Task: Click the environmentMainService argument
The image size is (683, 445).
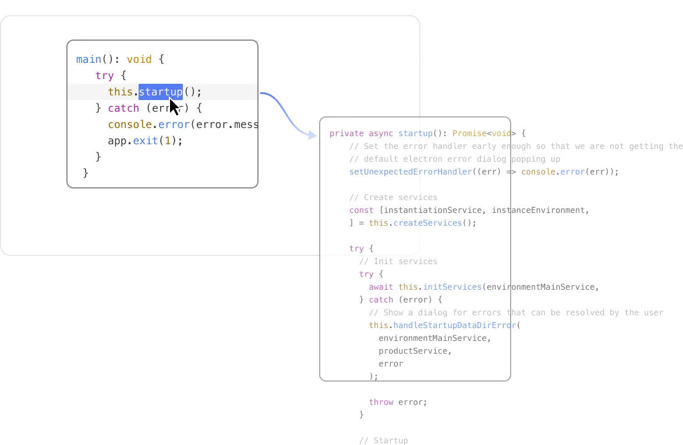Action: click(x=434, y=338)
